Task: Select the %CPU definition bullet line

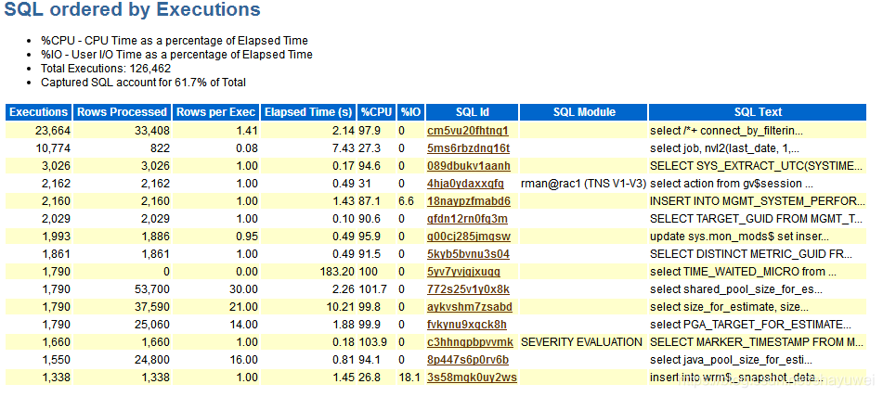Action: (x=174, y=41)
